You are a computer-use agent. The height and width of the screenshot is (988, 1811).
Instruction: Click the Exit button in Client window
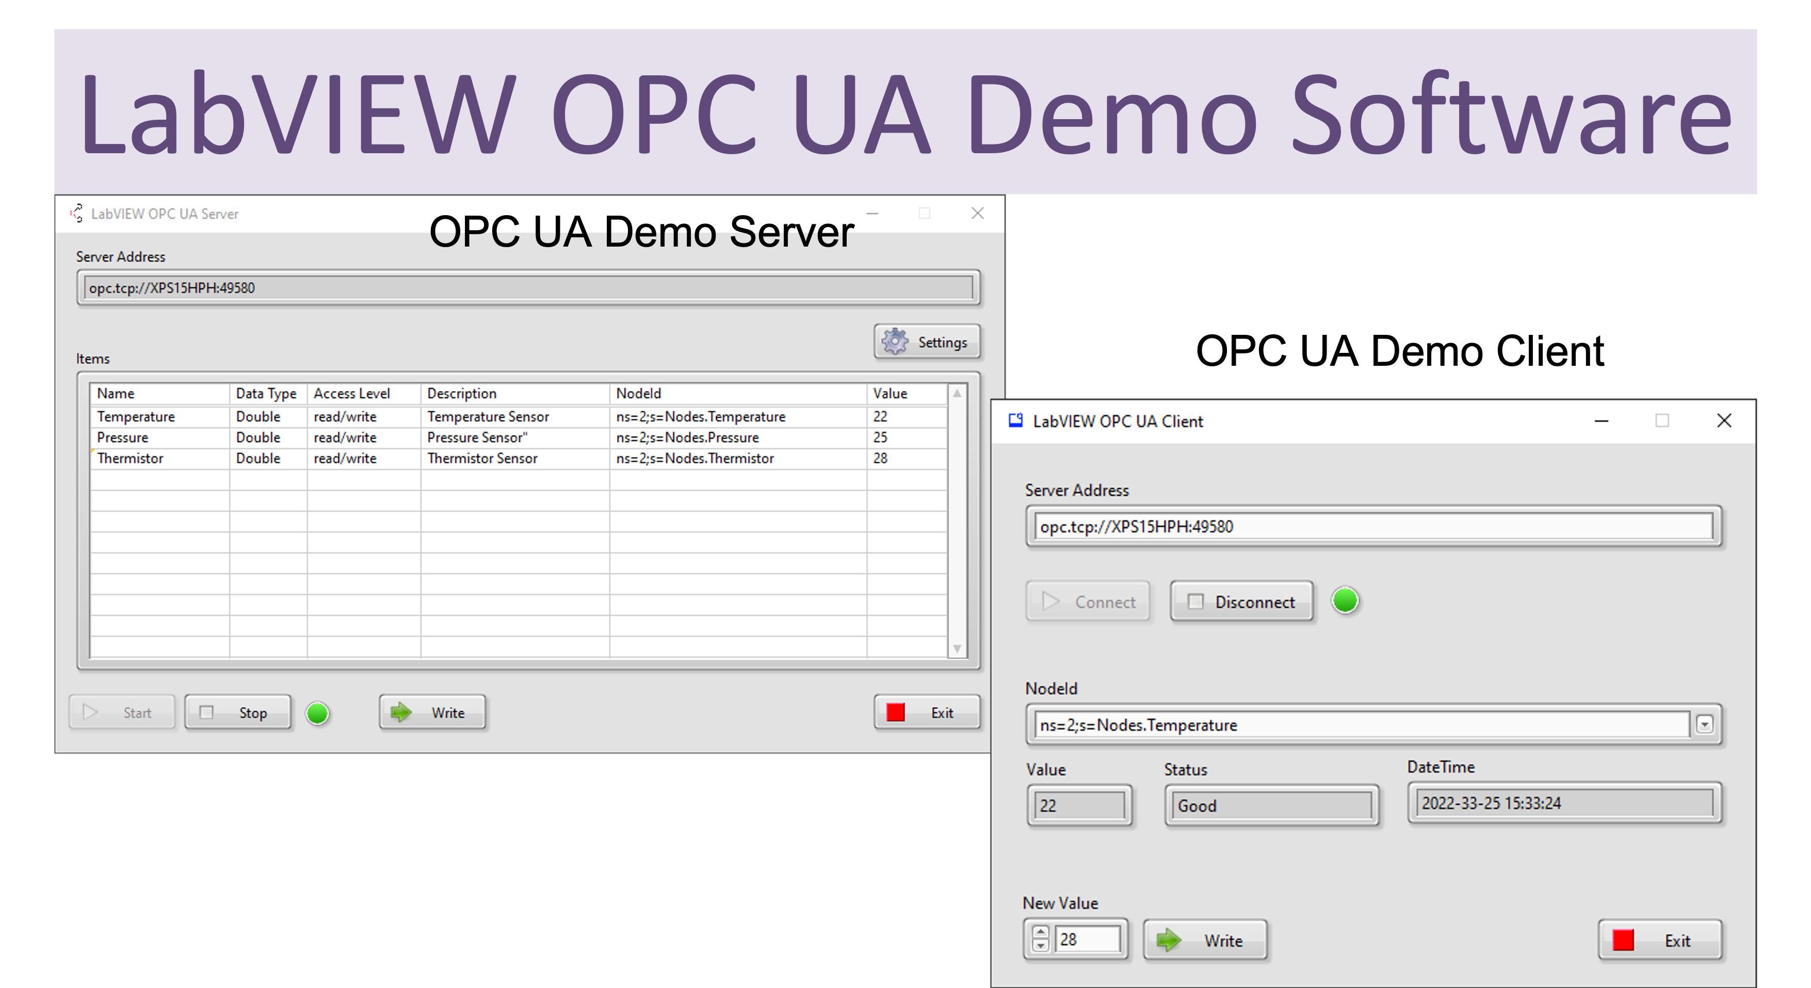[1660, 940]
